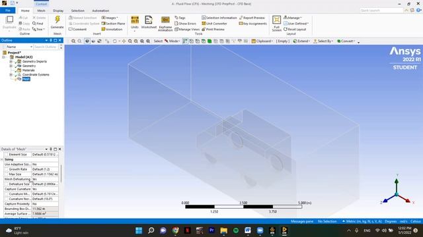Switch to the Home ribbon tab
This screenshot has height=237, width=423.
tap(25, 11)
